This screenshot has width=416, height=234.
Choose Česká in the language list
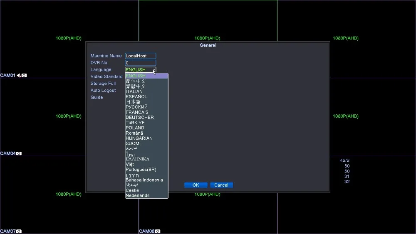tap(146, 190)
